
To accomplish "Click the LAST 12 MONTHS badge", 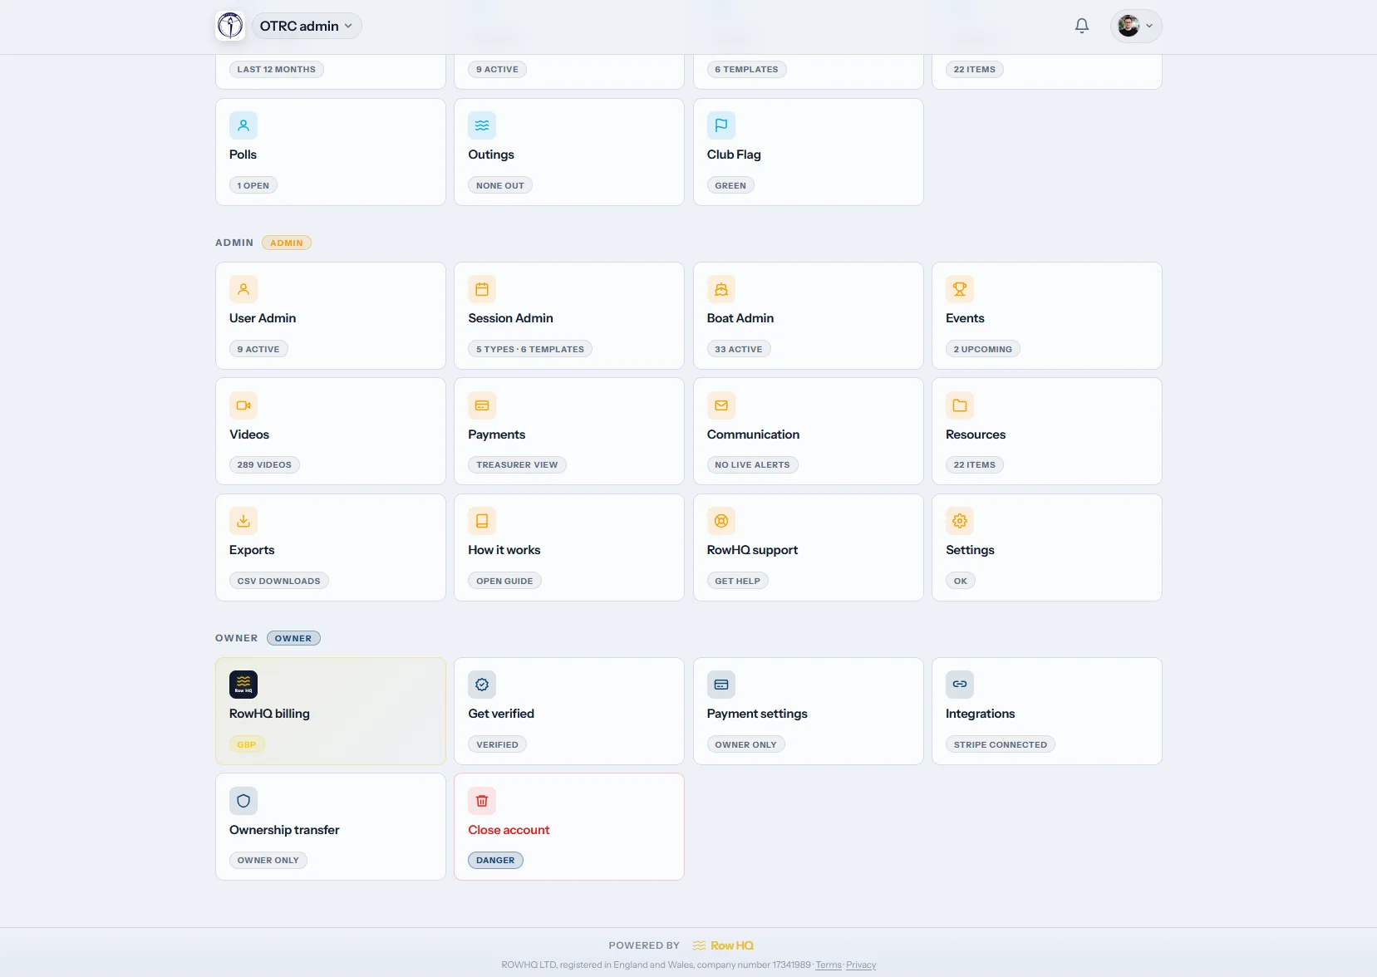I will (x=276, y=70).
